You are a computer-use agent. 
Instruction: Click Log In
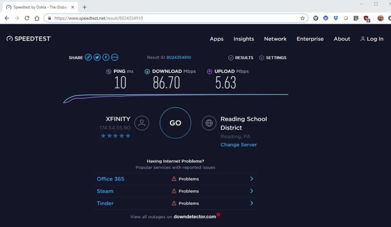click(x=372, y=39)
